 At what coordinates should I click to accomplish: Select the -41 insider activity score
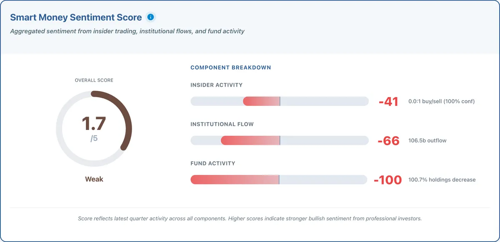(x=388, y=102)
